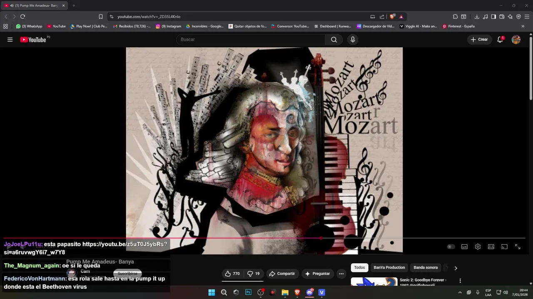The height and width of the screenshot is (299, 533).
Task: Open the Dashboard | Runway bookmark
Action: [332, 26]
